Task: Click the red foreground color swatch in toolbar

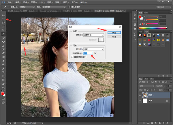Action: [x=3, y=94]
